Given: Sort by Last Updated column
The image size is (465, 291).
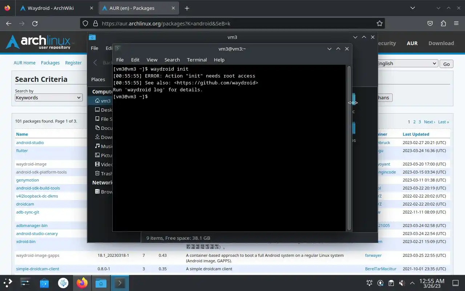Looking at the screenshot, I should tap(416, 134).
